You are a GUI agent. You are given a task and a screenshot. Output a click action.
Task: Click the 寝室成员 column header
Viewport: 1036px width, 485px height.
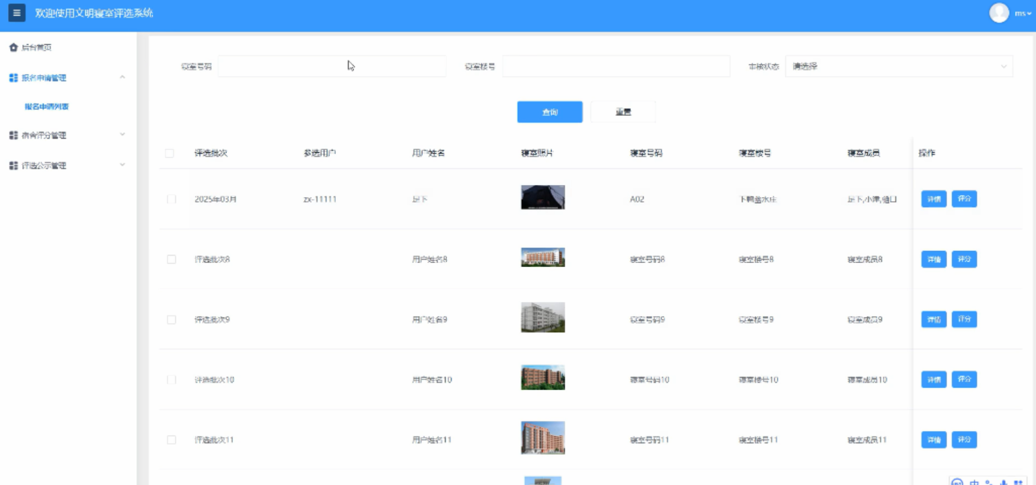pos(864,153)
